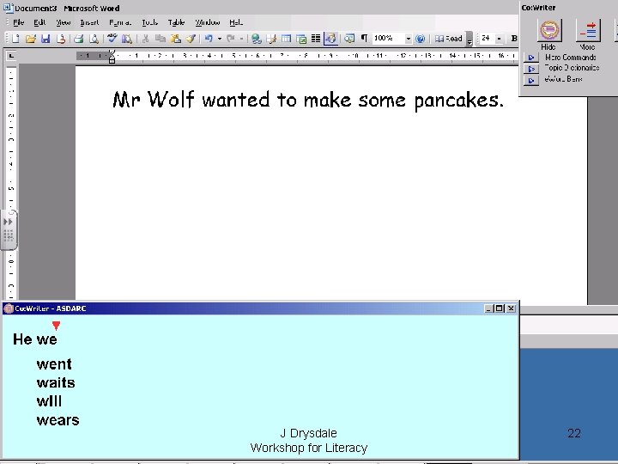
Task: Open the Undo history dropdown arrow
Action: click(220, 39)
